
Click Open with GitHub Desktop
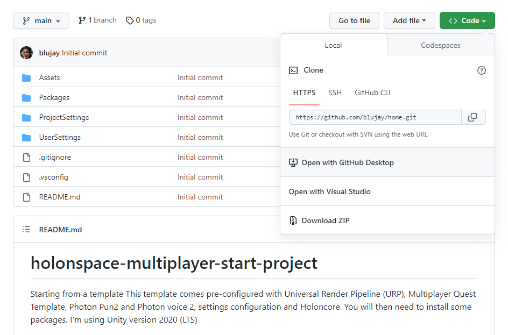click(x=387, y=162)
